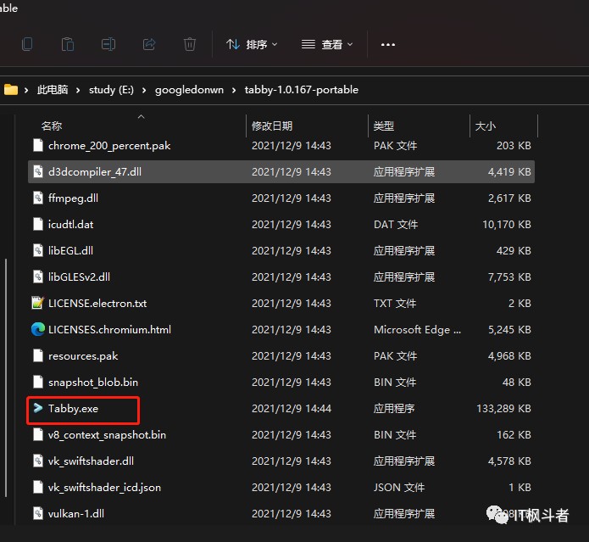Click the Rename icon in toolbar
The width and height of the screenshot is (589, 542).
coord(108,44)
